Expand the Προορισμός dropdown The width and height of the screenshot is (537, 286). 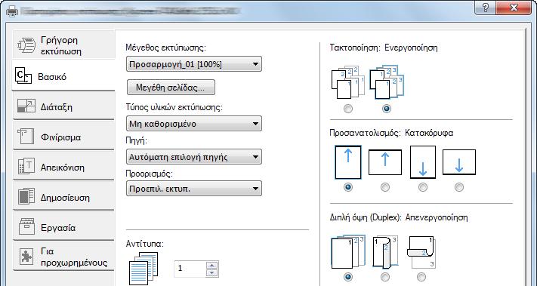click(x=194, y=188)
